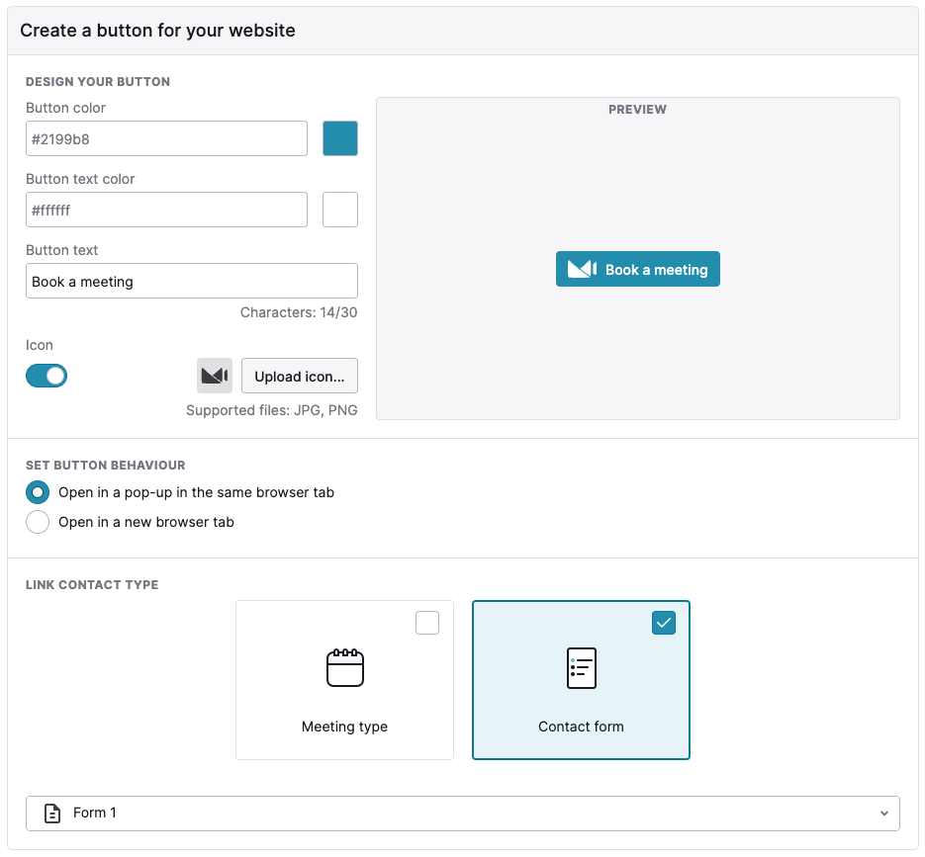Click the calendar icon in Meeting type card
The height and width of the screenshot is (857, 925).
click(345, 668)
